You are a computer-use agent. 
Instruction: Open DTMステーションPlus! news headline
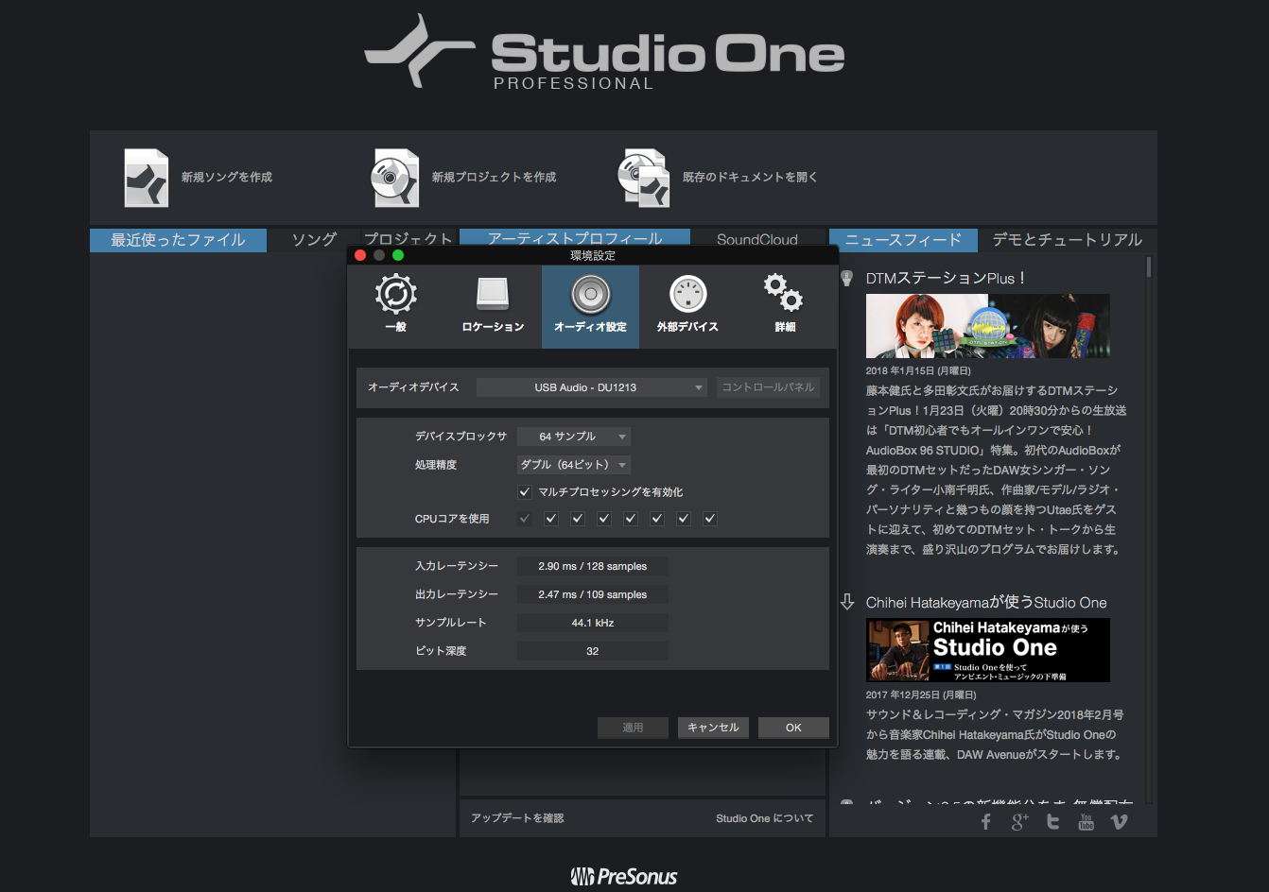tap(946, 278)
